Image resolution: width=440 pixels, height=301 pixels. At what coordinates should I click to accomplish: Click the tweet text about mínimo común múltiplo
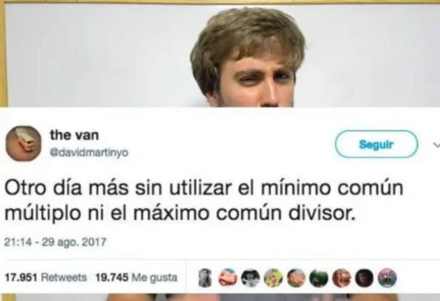pyautogui.click(x=204, y=200)
